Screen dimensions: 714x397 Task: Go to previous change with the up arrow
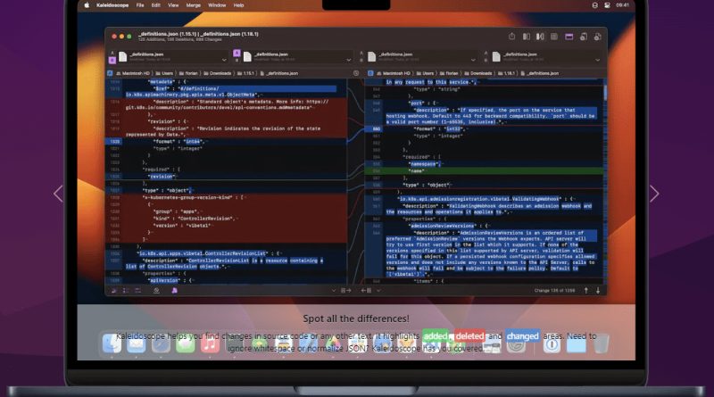pyautogui.click(x=586, y=291)
